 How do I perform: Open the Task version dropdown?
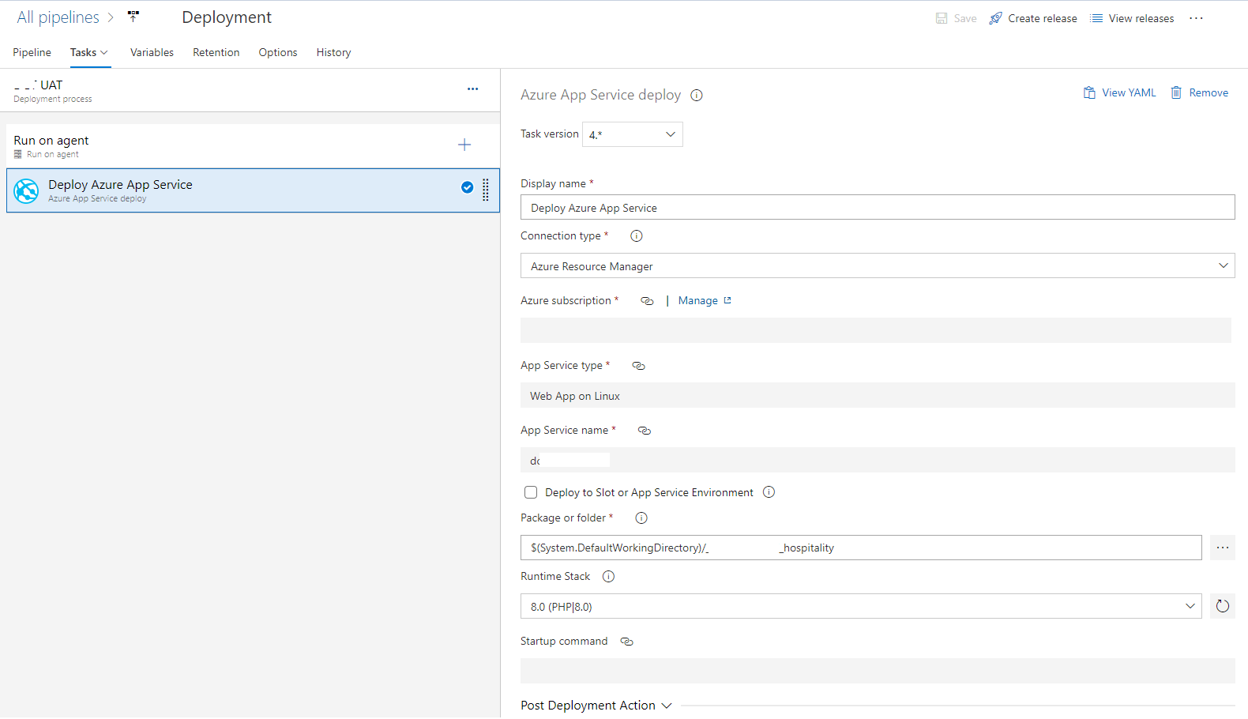click(633, 134)
